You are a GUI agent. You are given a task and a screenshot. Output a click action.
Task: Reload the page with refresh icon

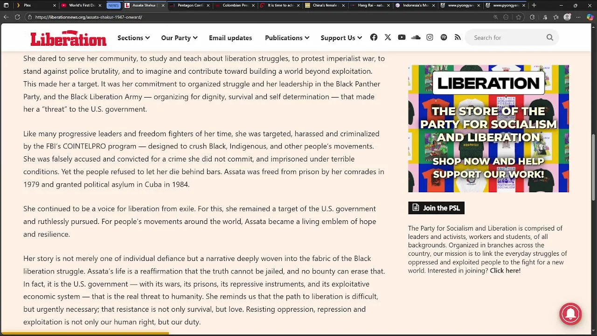tap(17, 17)
